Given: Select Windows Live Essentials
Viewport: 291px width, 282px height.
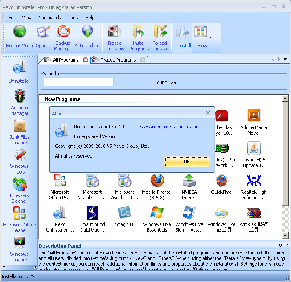Looking at the screenshot, I should (157, 219).
